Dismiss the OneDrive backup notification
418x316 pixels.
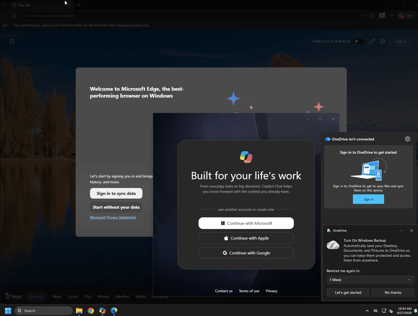click(411, 231)
